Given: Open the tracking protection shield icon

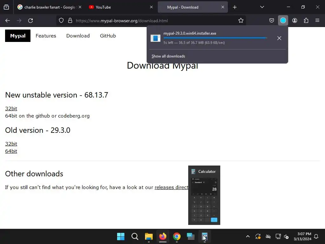Looking at the screenshot, I should coord(61,21).
